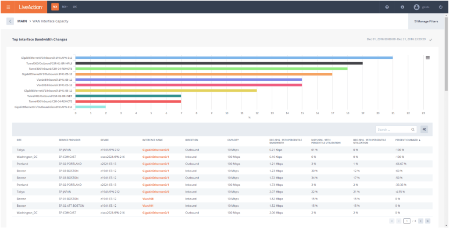The image size is (449, 239).
Task: Click the help question mark icon
Action: [x=387, y=7]
